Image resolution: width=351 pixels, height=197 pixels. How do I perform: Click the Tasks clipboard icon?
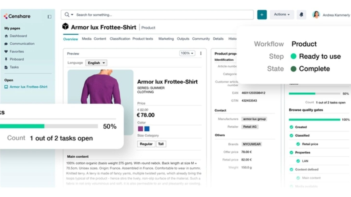6,67
